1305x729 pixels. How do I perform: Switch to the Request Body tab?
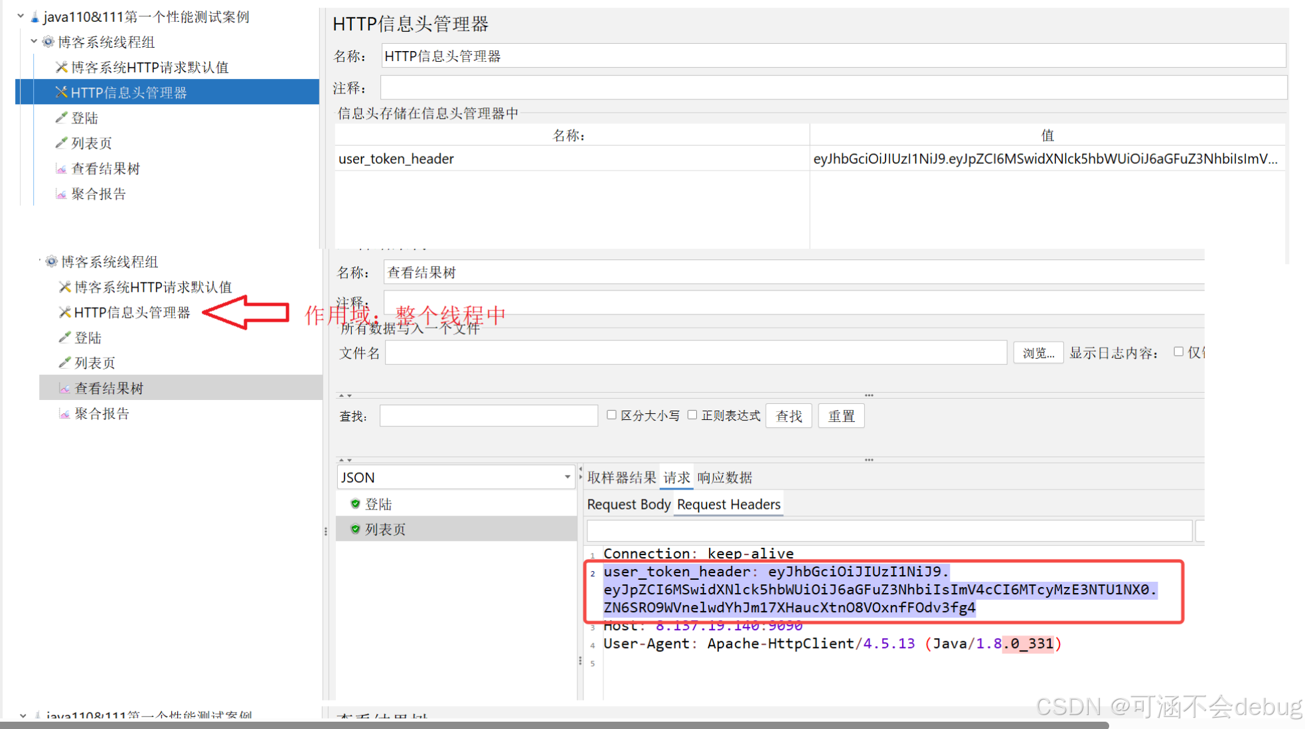tap(628, 505)
